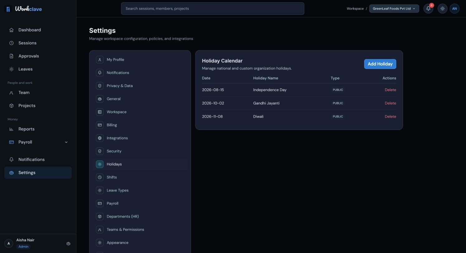
Task: Click the search sessions, members, projects field
Action: (213, 8)
